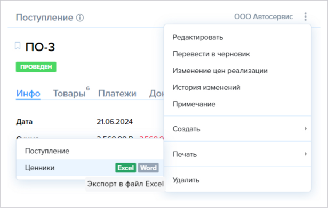Screen dimensions: 328x208
Task: Click the Дата field label
Action: click(24, 122)
